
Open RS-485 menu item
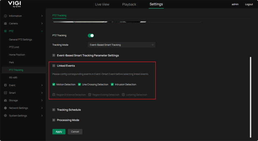(13, 78)
